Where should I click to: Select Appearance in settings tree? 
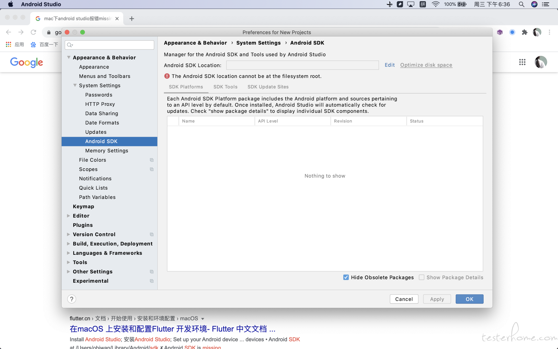[94, 67]
